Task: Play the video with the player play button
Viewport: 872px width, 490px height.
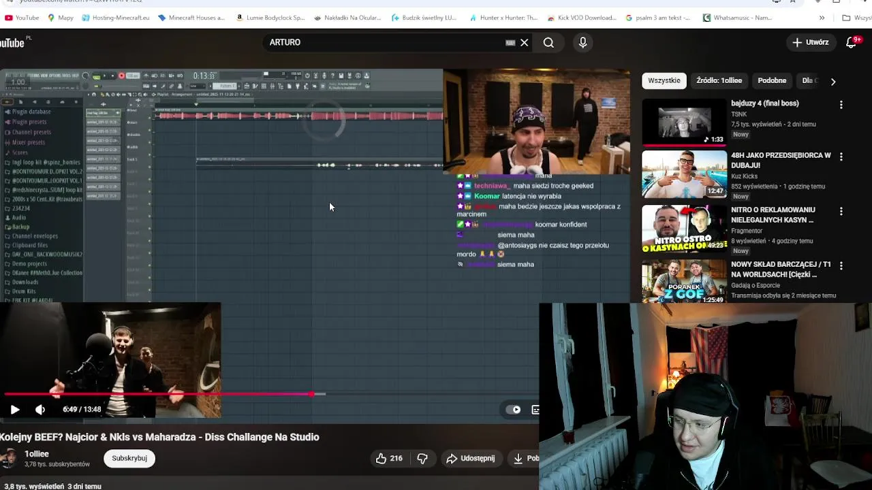Action: 15,409
